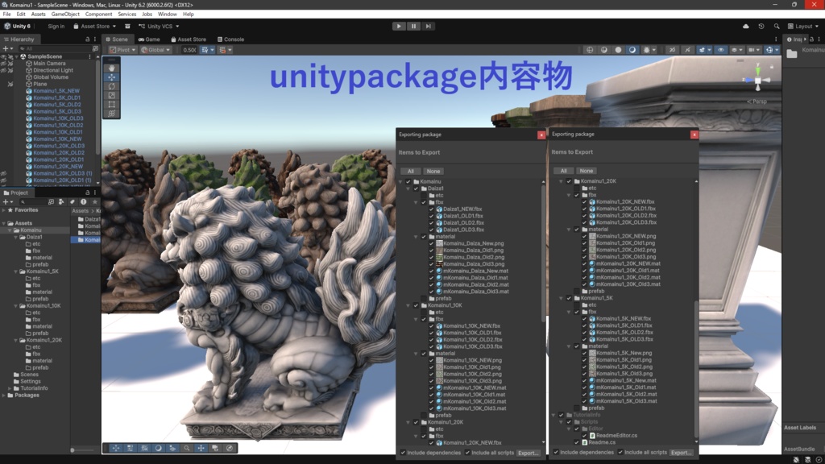Open the GameObject menu
Viewport: 825px width, 464px height.
coord(65,14)
